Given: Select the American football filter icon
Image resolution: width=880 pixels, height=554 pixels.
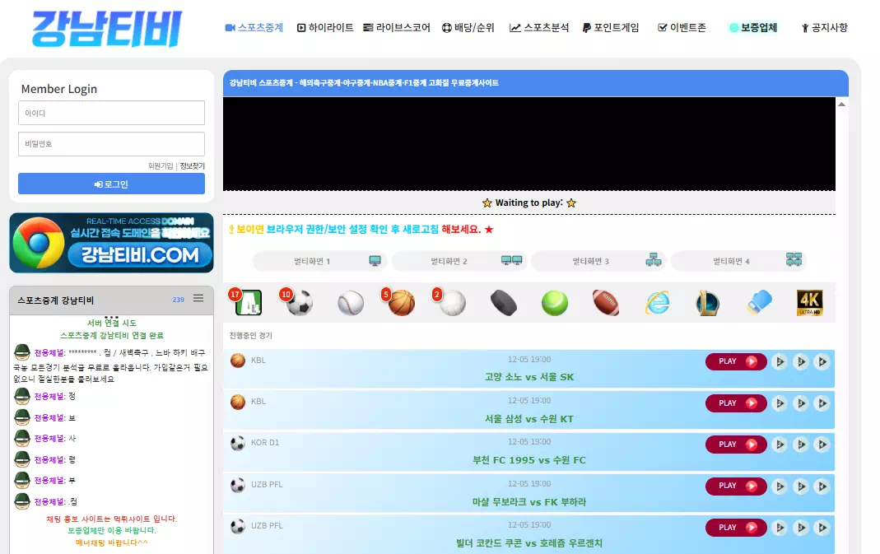Looking at the screenshot, I should [x=606, y=303].
